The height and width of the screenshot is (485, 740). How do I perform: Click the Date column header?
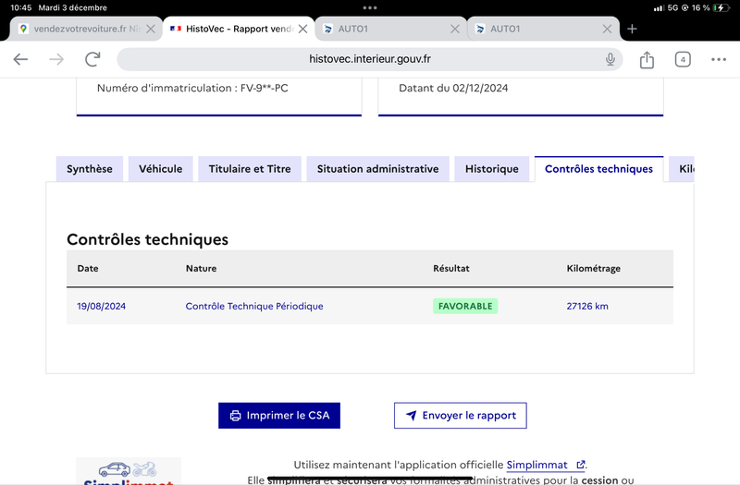(x=88, y=268)
